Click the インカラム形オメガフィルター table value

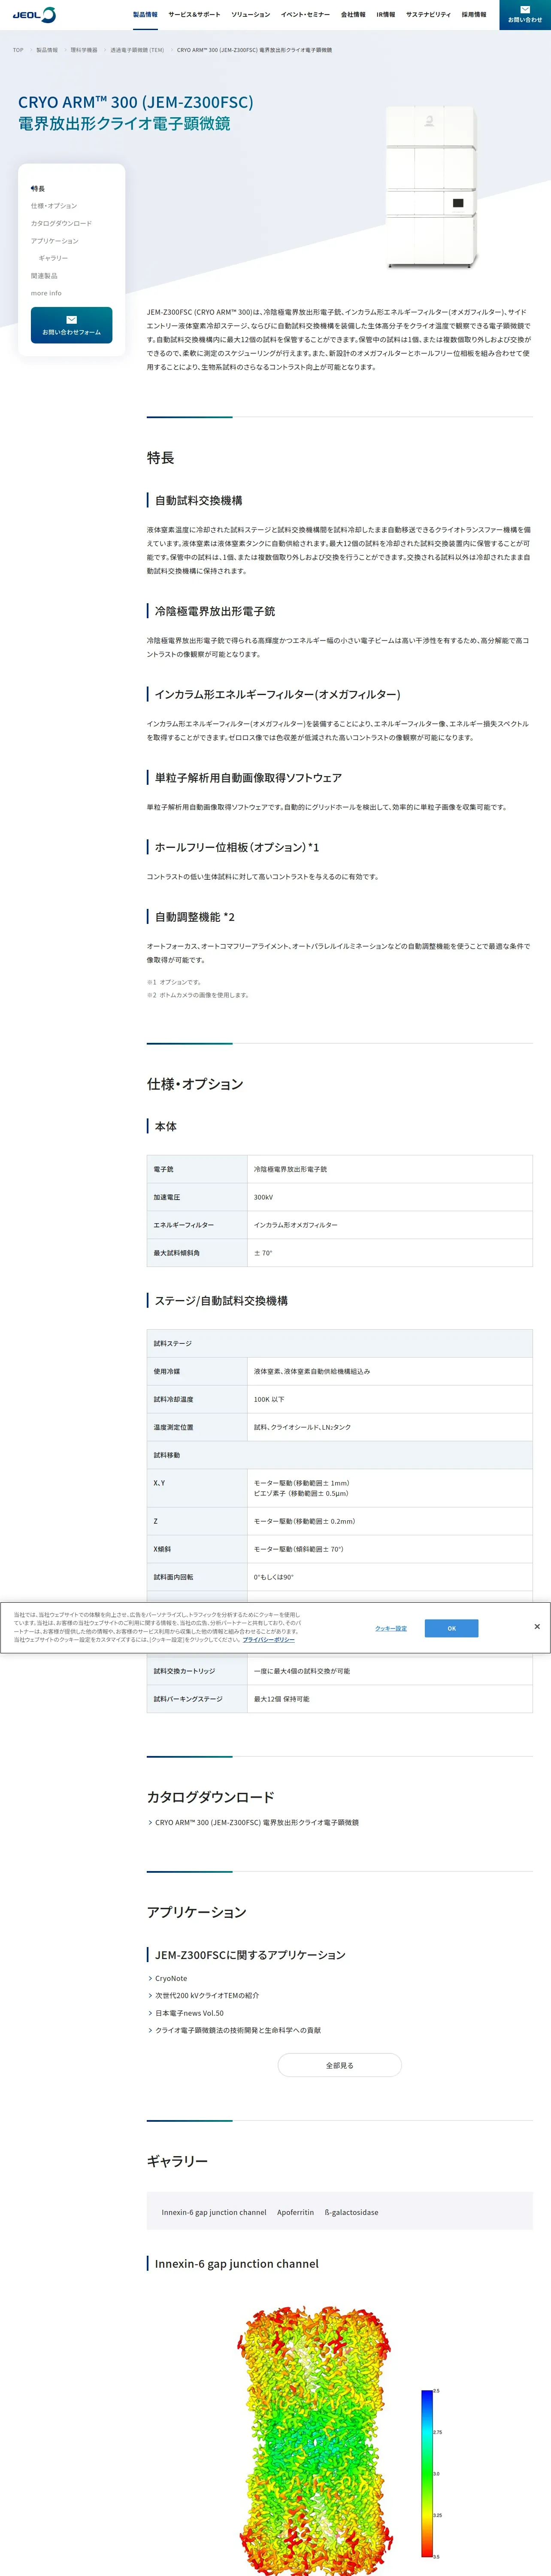296,1225
